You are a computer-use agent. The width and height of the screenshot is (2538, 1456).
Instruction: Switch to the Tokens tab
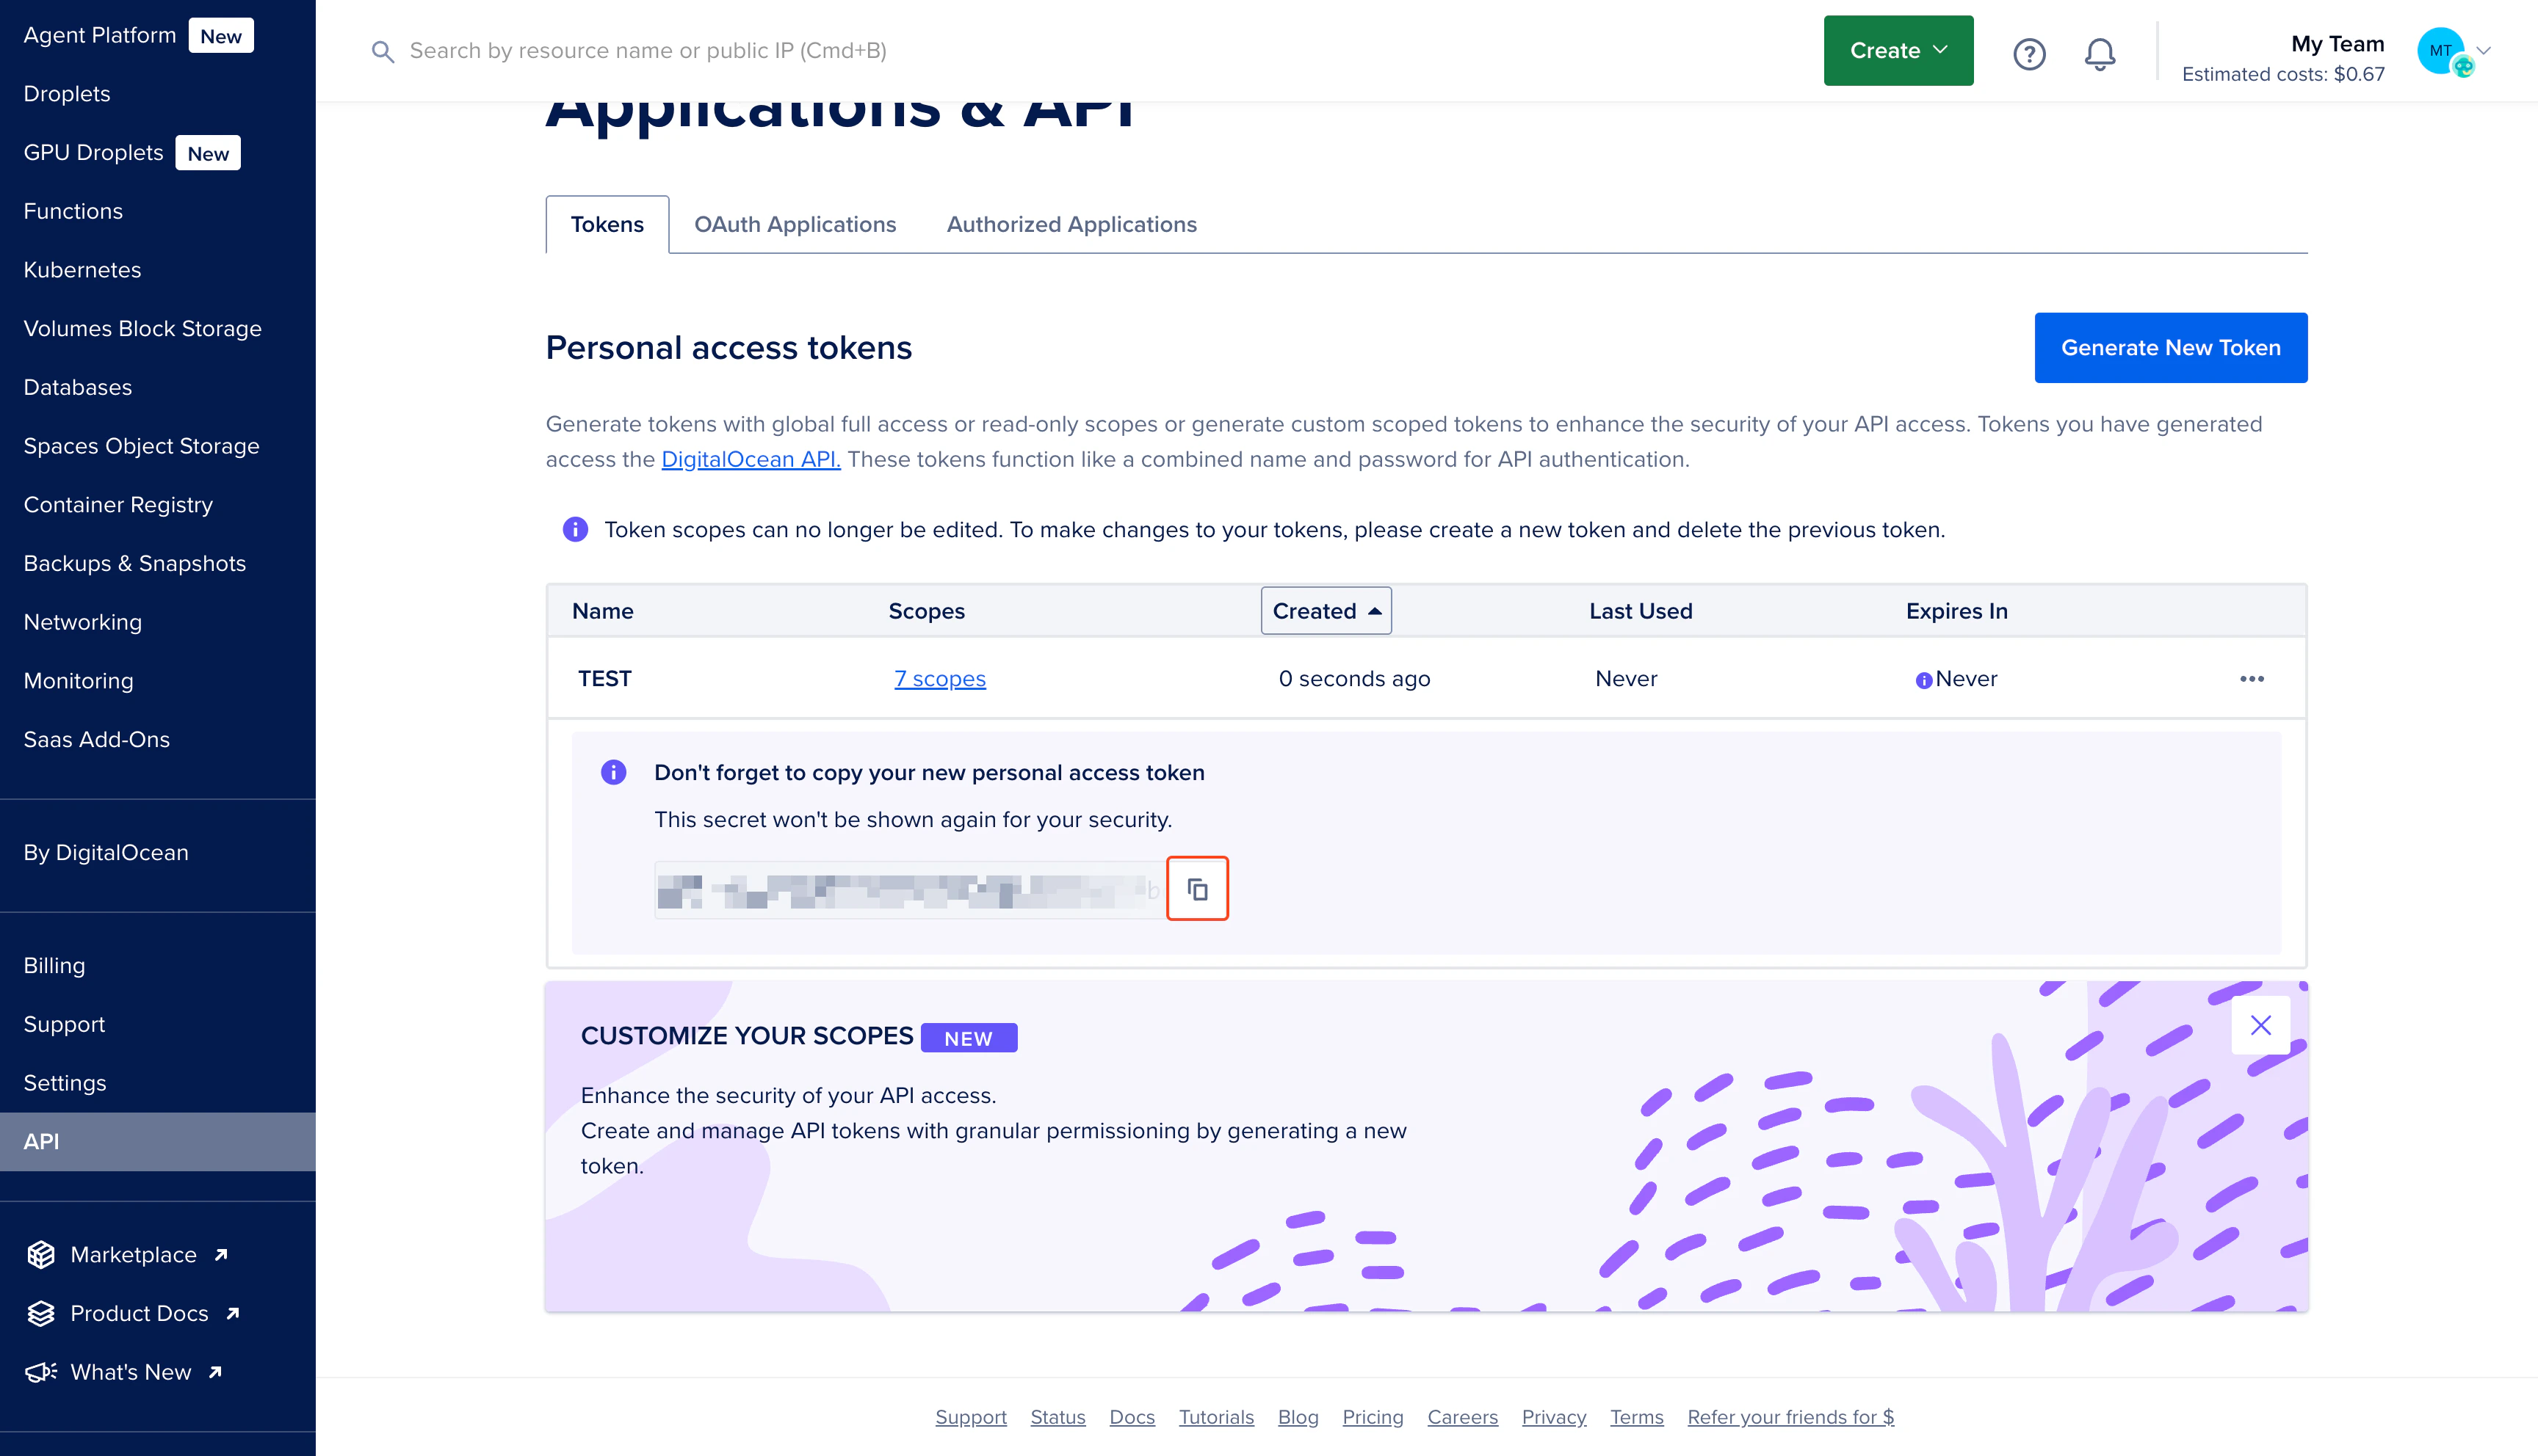tap(607, 224)
